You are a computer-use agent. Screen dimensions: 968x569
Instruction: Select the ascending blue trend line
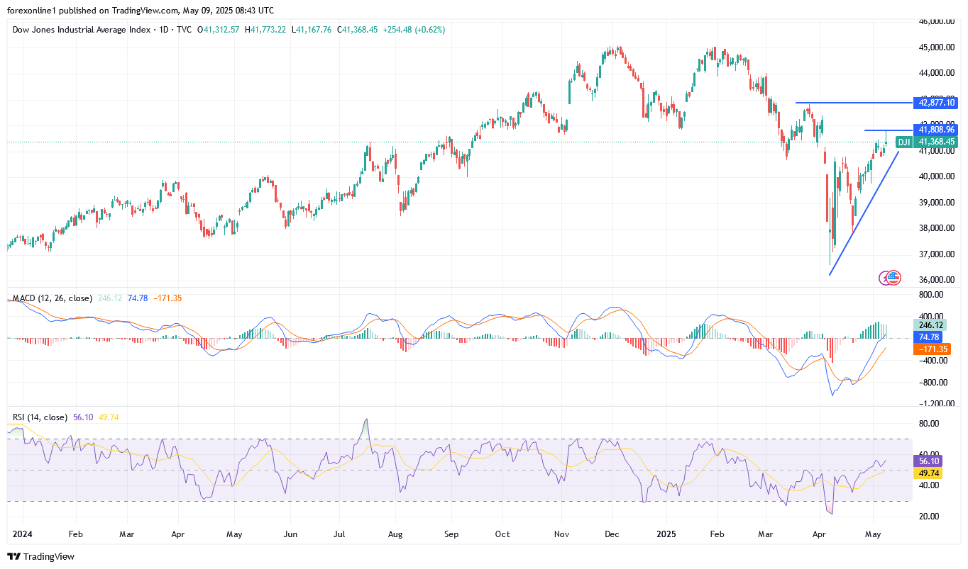[864, 213]
